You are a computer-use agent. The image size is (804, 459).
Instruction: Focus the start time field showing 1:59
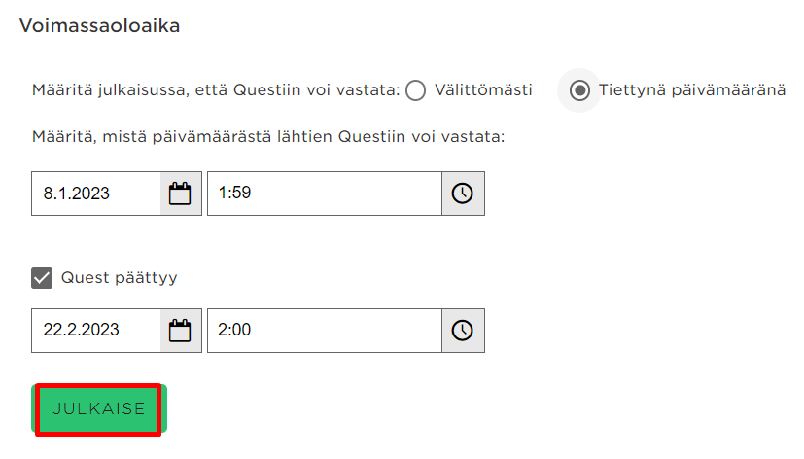[325, 194]
